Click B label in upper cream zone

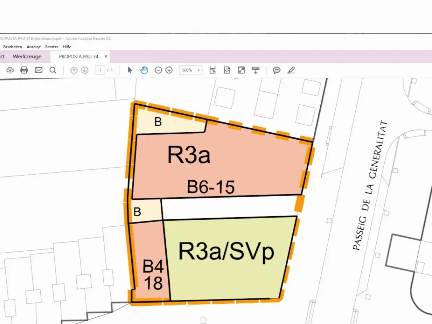click(158, 122)
